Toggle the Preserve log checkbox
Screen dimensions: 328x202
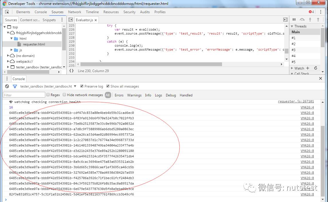click(x=82, y=86)
